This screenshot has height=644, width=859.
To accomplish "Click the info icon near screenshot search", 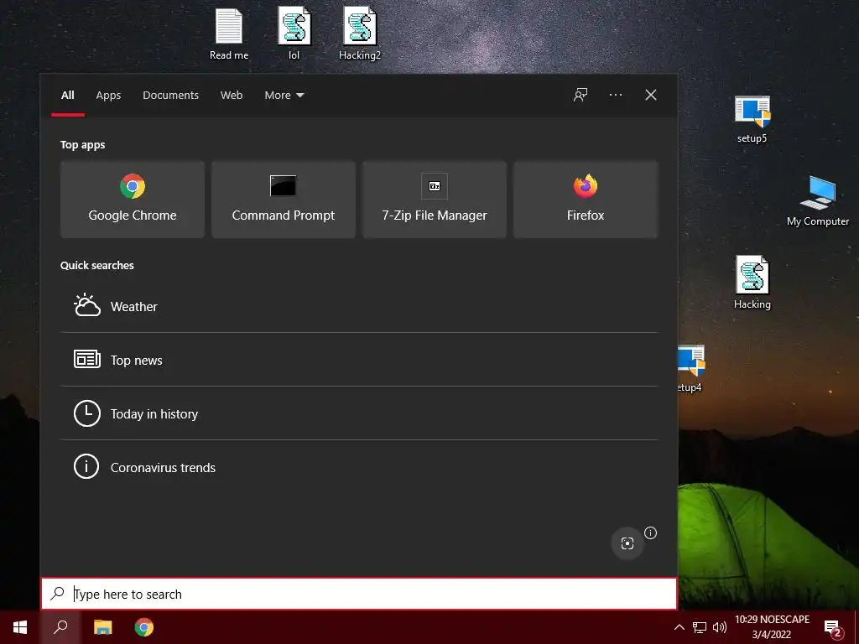I will click(650, 532).
